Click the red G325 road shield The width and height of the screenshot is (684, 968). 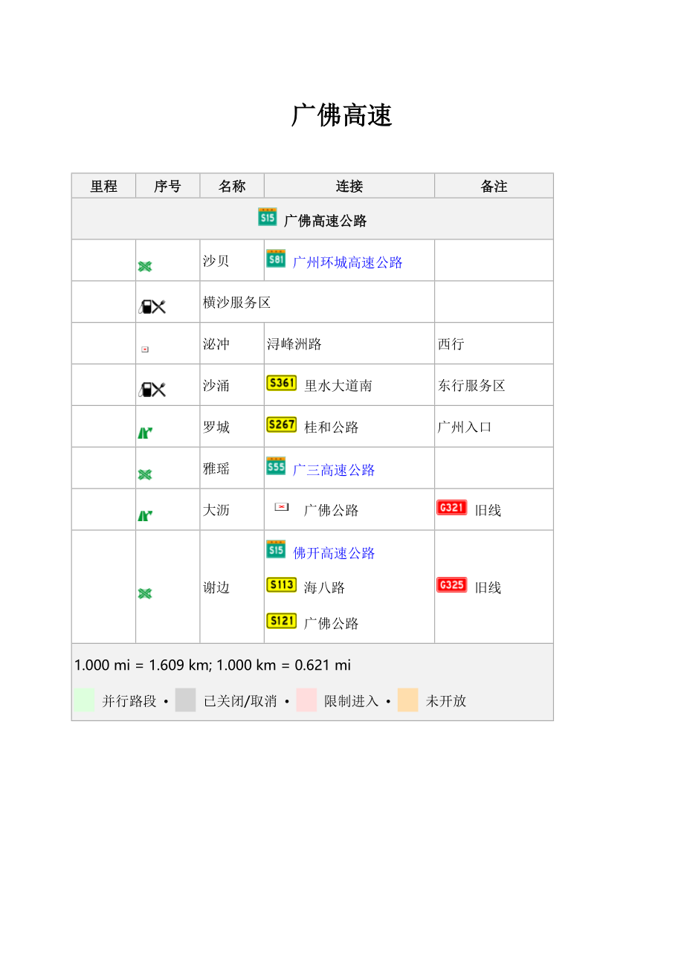tap(452, 585)
